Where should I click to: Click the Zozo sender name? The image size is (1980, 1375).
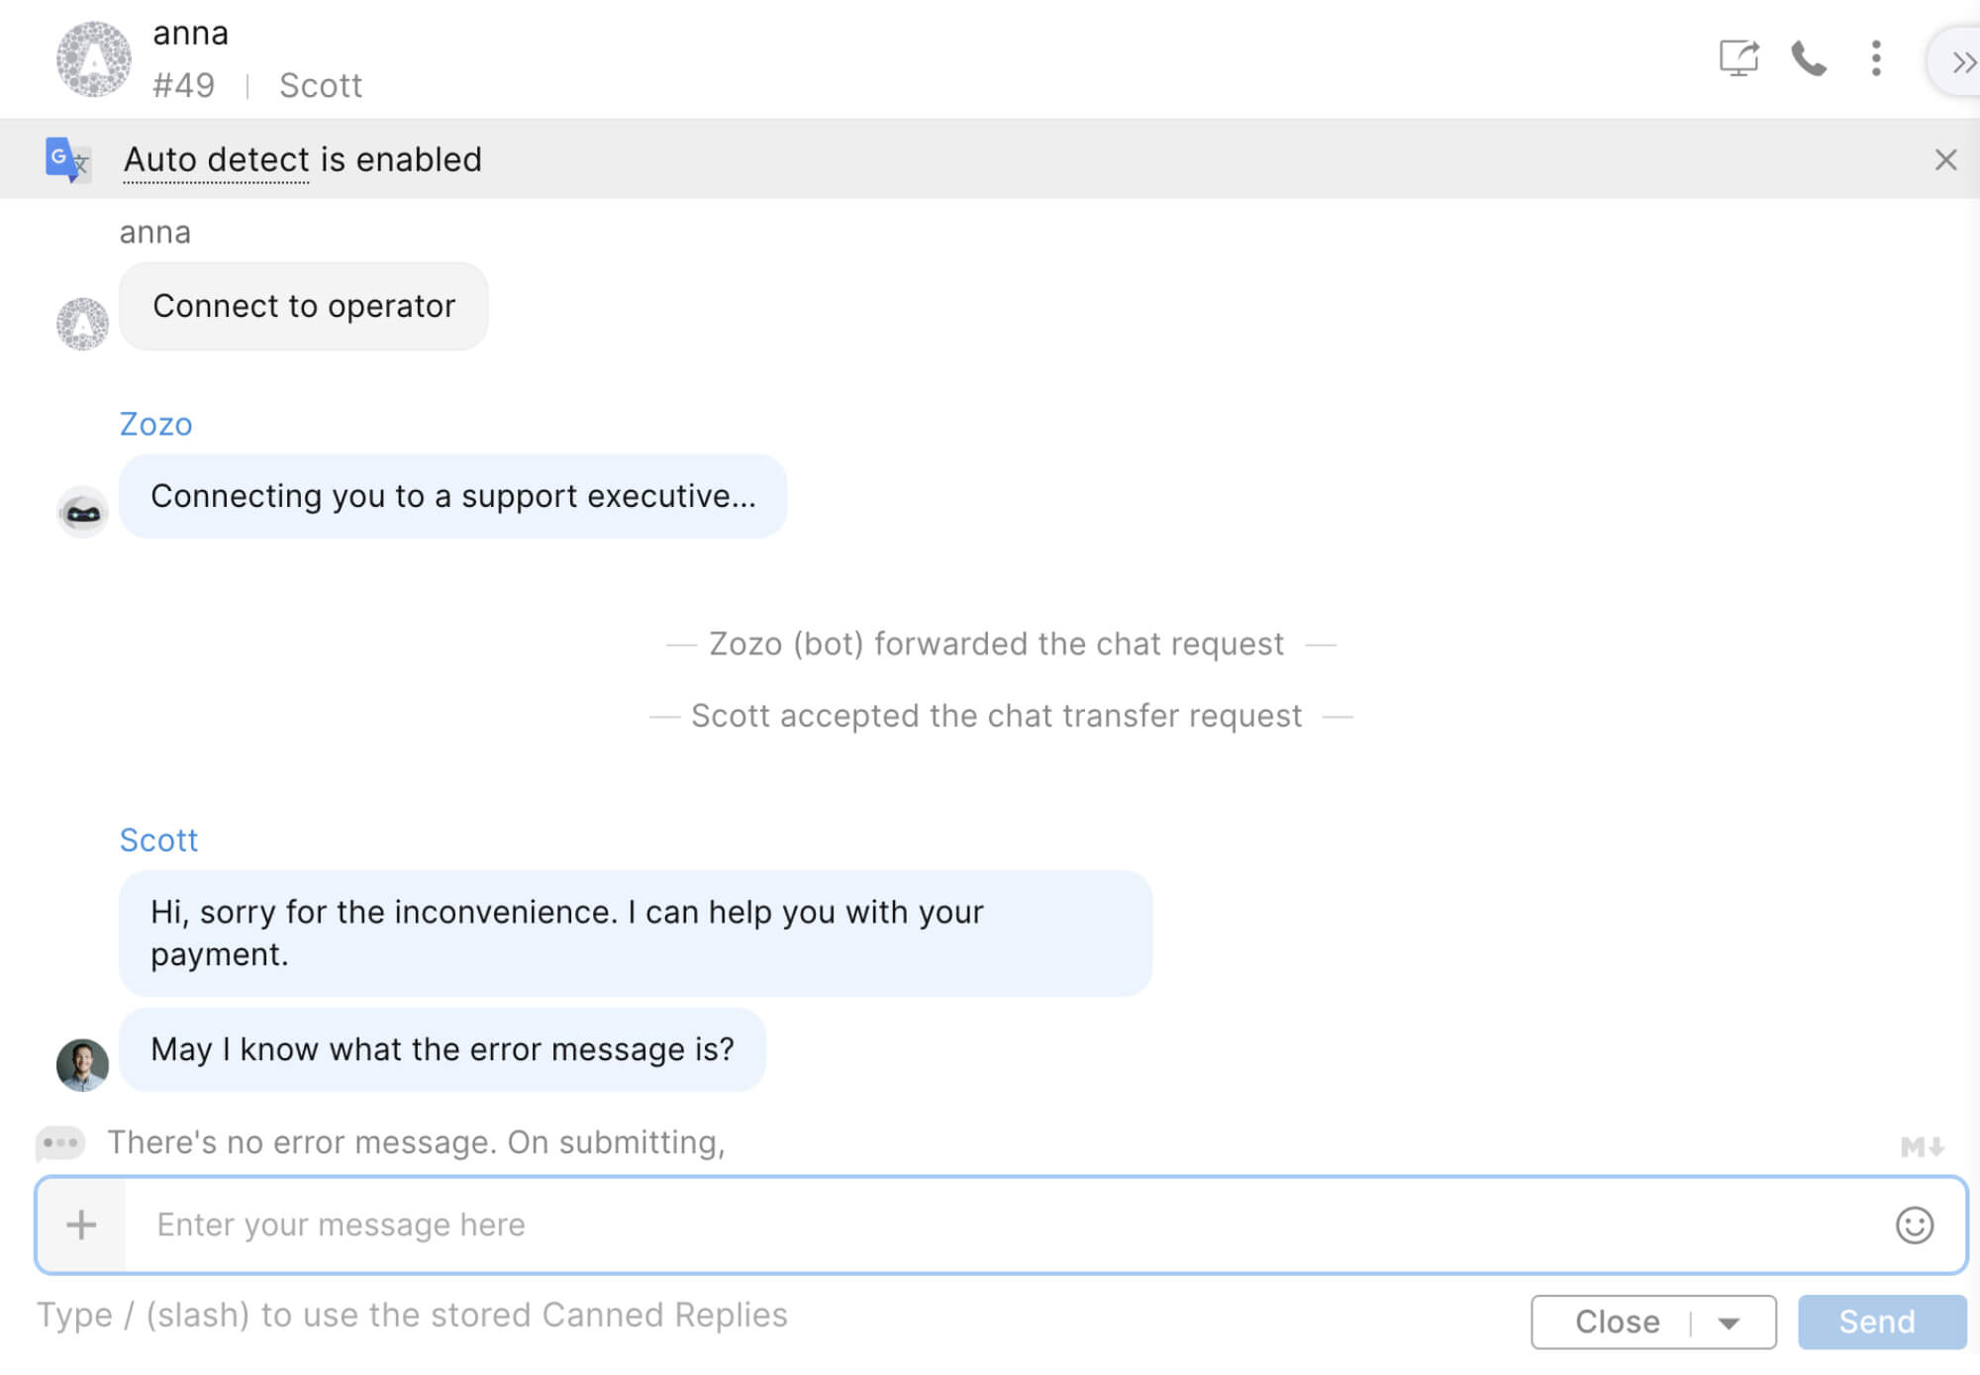[x=155, y=424]
